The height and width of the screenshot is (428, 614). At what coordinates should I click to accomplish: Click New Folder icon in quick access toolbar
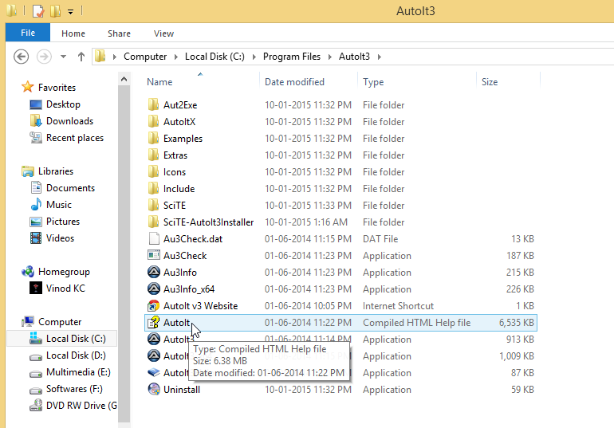pos(55,11)
